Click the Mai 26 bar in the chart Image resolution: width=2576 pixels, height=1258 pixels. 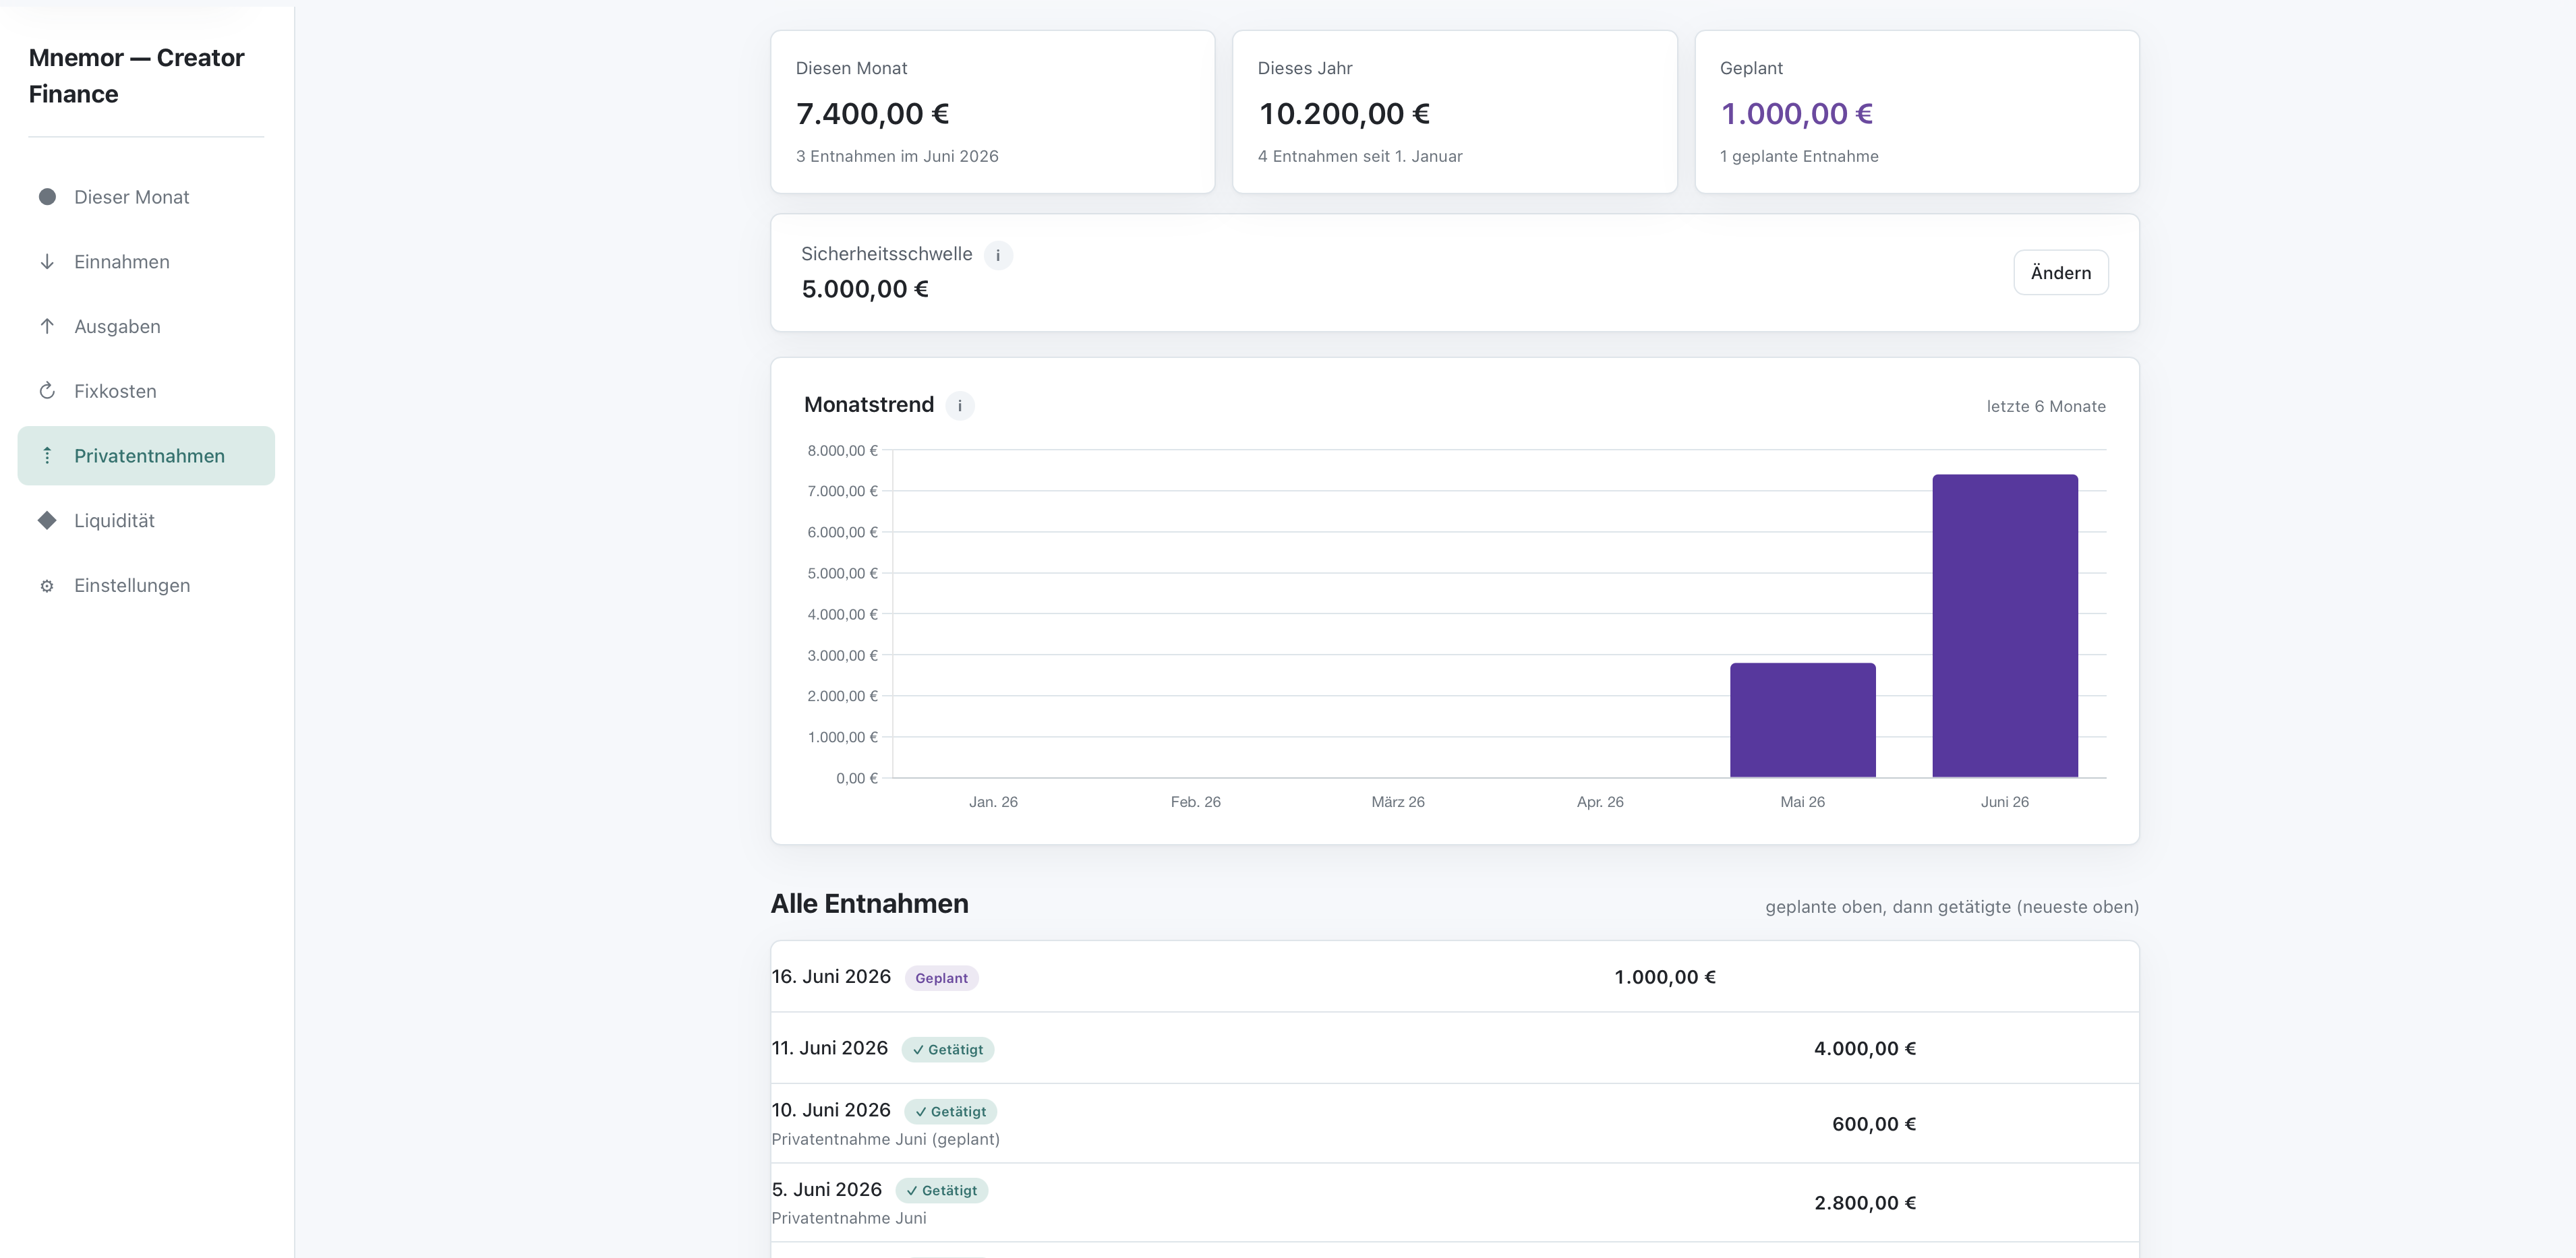[x=1802, y=720]
